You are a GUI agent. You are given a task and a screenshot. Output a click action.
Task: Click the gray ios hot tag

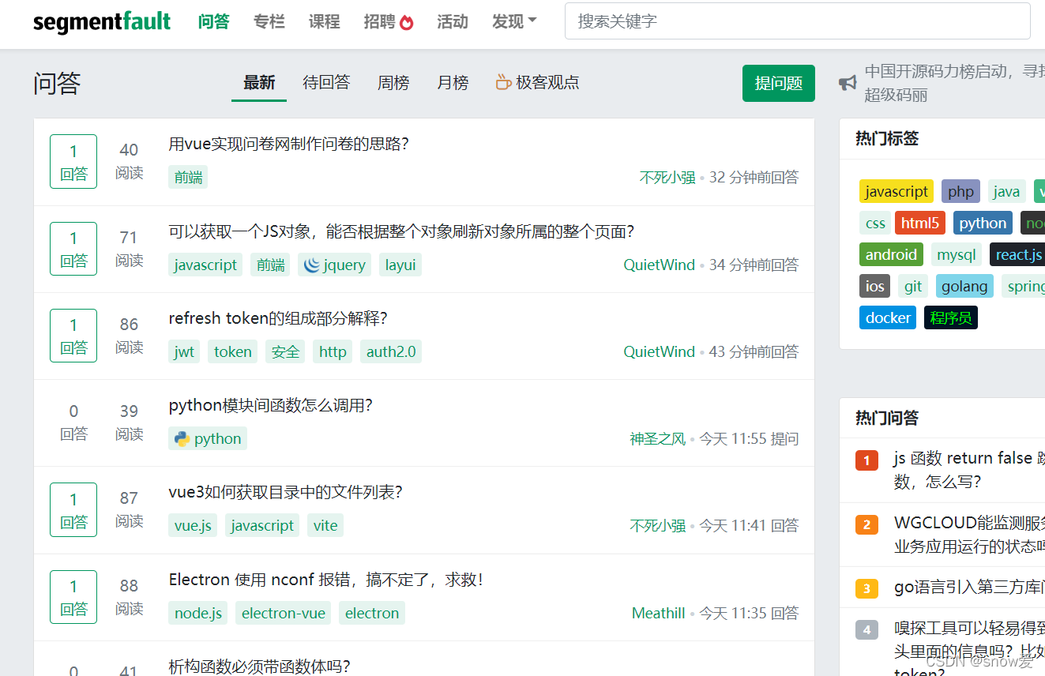pos(874,286)
